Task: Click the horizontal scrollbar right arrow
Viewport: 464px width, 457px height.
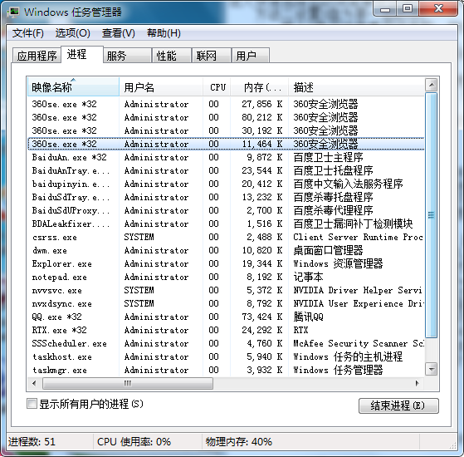Action: 418,383
